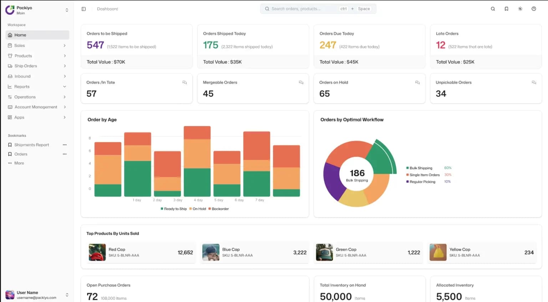This screenshot has height=302, width=548.
Task: Click the Sales icon in sidebar
Action: (x=10, y=45)
